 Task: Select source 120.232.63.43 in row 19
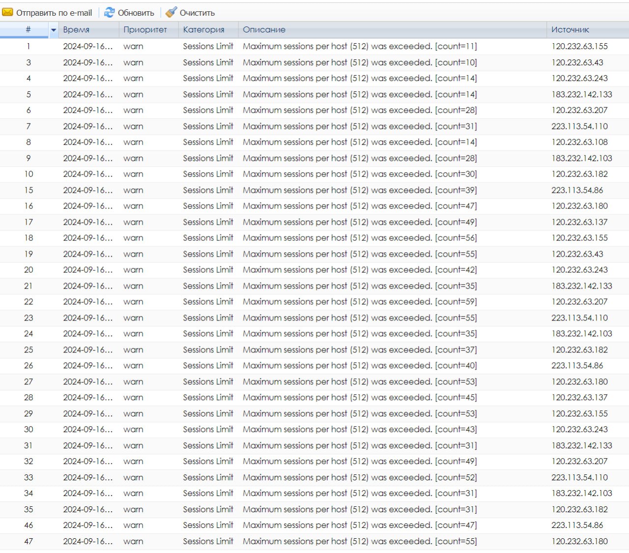pos(577,254)
